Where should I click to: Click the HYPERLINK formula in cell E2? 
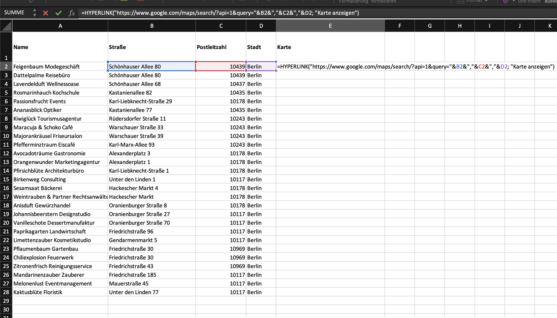click(416, 66)
